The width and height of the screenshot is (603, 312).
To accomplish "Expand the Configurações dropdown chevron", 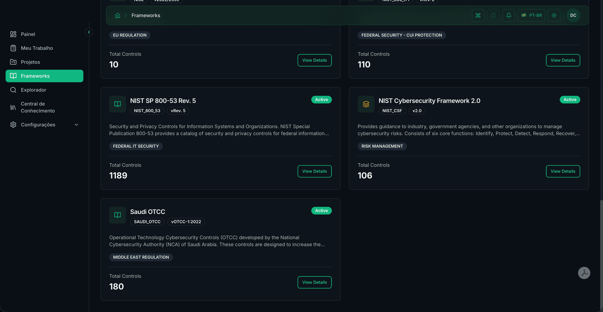I will [x=77, y=124].
